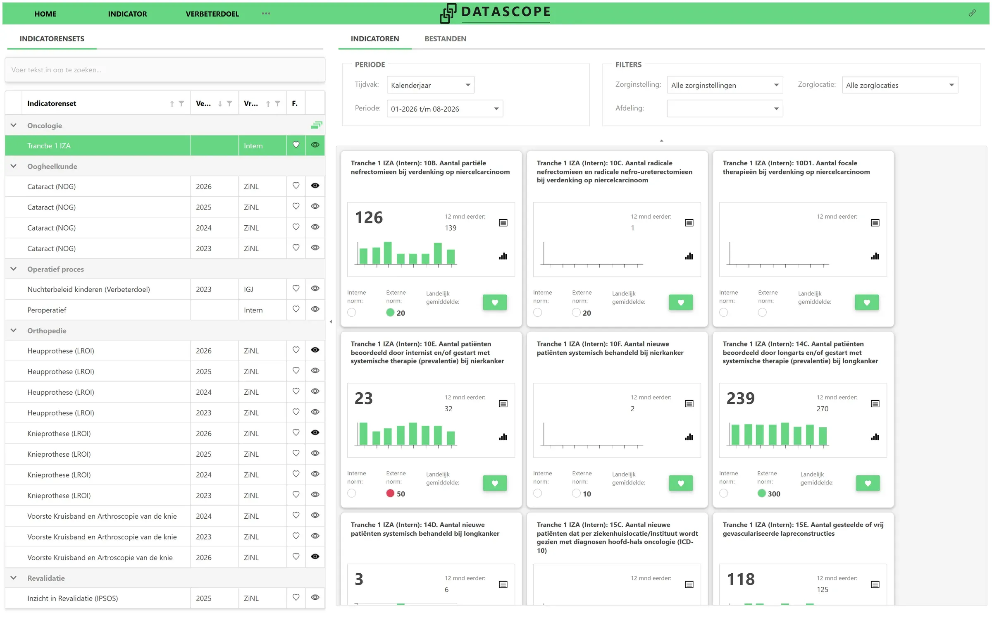Open the Periode 01-2026 t/m 08-2026 dropdown
Viewport: 992px width, 620px height.
pyautogui.click(x=445, y=109)
